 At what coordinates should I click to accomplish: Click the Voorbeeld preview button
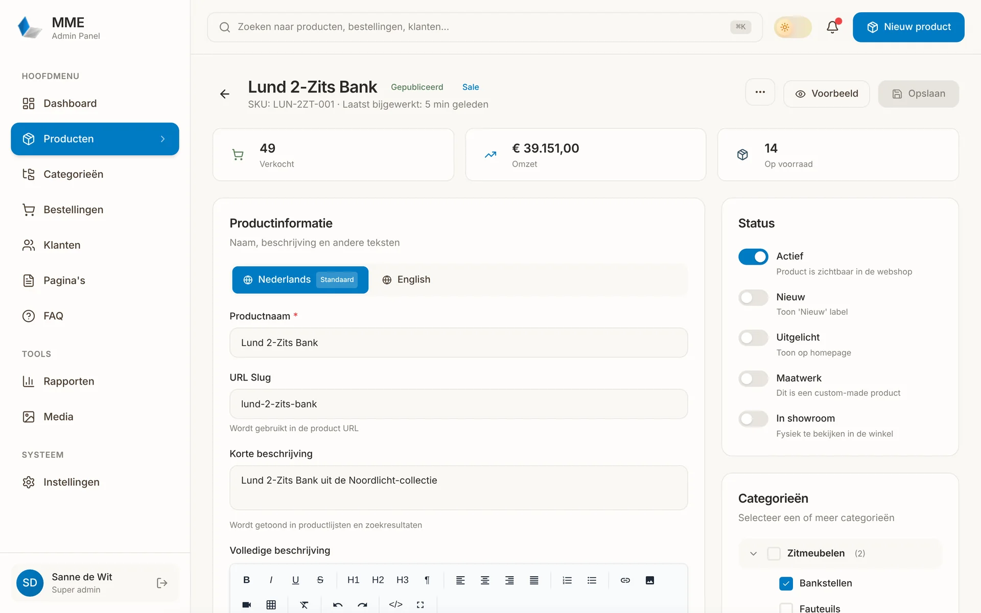(827, 94)
